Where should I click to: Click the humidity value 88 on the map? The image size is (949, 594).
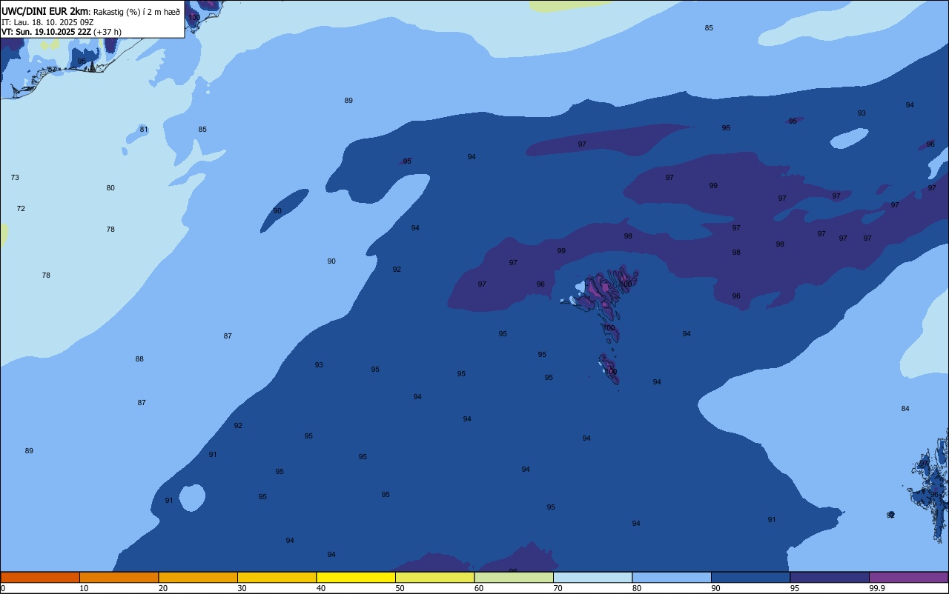[139, 359]
